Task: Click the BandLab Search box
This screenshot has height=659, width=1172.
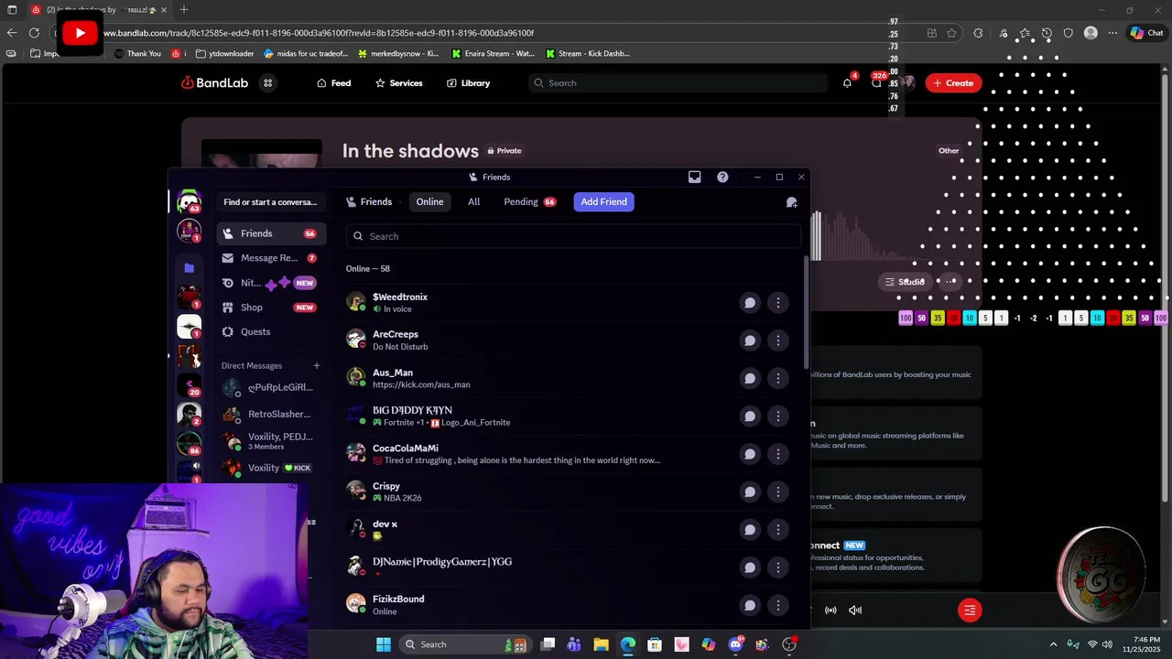Action: click(x=678, y=83)
